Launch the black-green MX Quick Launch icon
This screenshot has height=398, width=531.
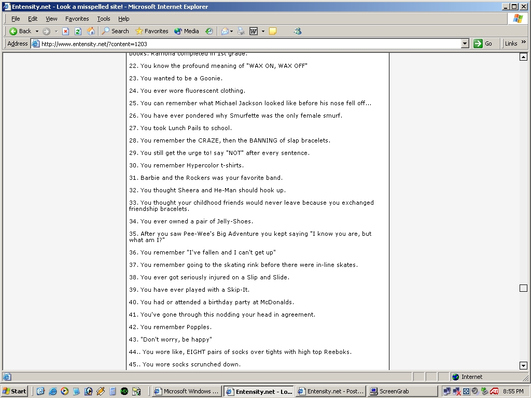pyautogui.click(x=124, y=391)
